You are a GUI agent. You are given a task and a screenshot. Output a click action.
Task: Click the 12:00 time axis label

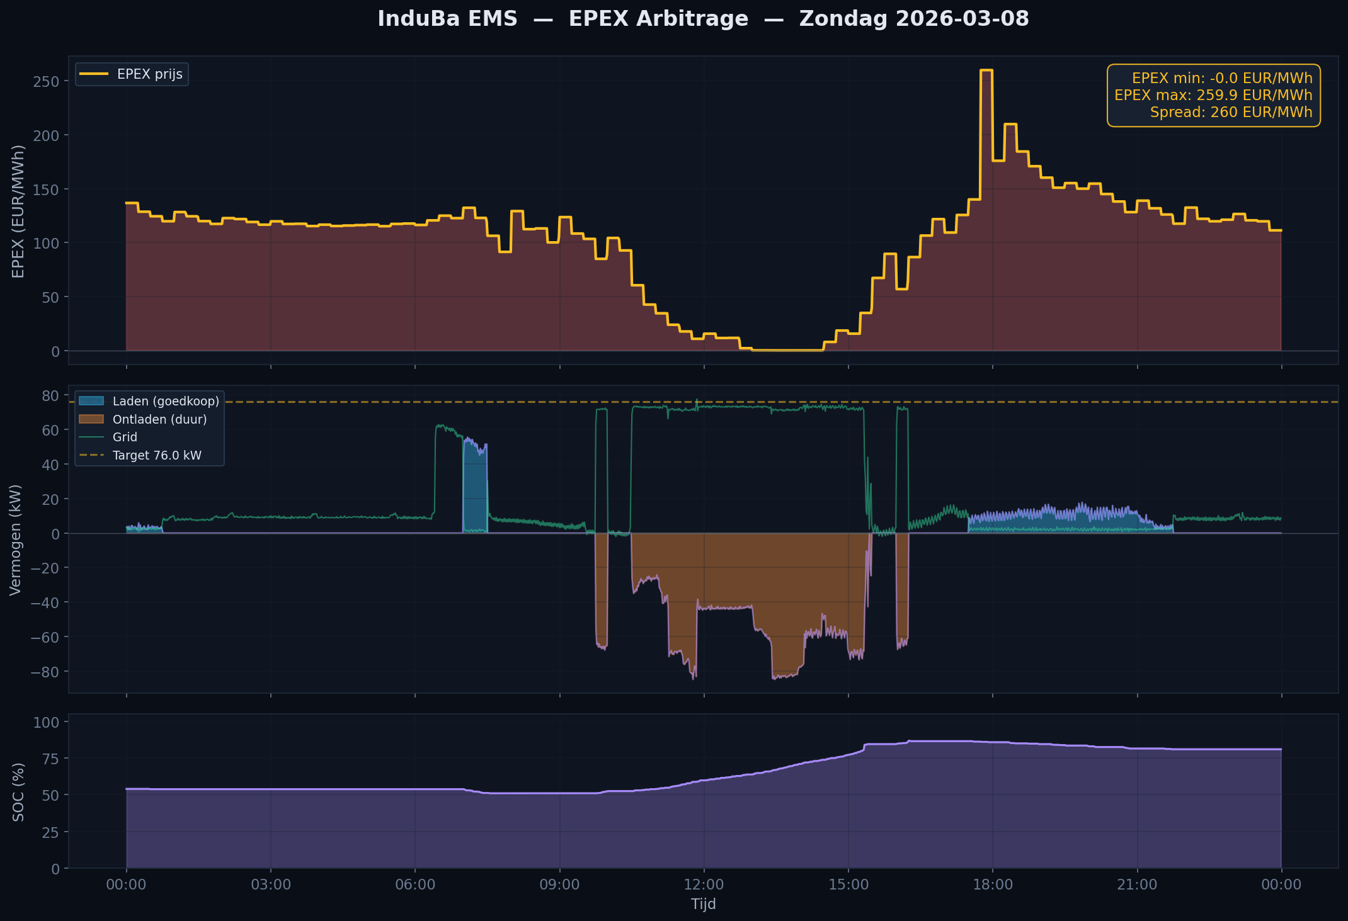pyautogui.click(x=704, y=884)
